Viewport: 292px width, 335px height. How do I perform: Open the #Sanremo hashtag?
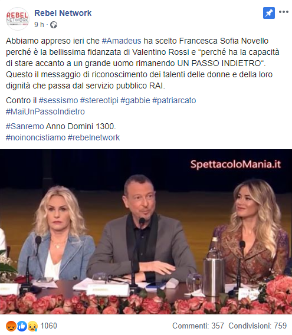(x=25, y=126)
